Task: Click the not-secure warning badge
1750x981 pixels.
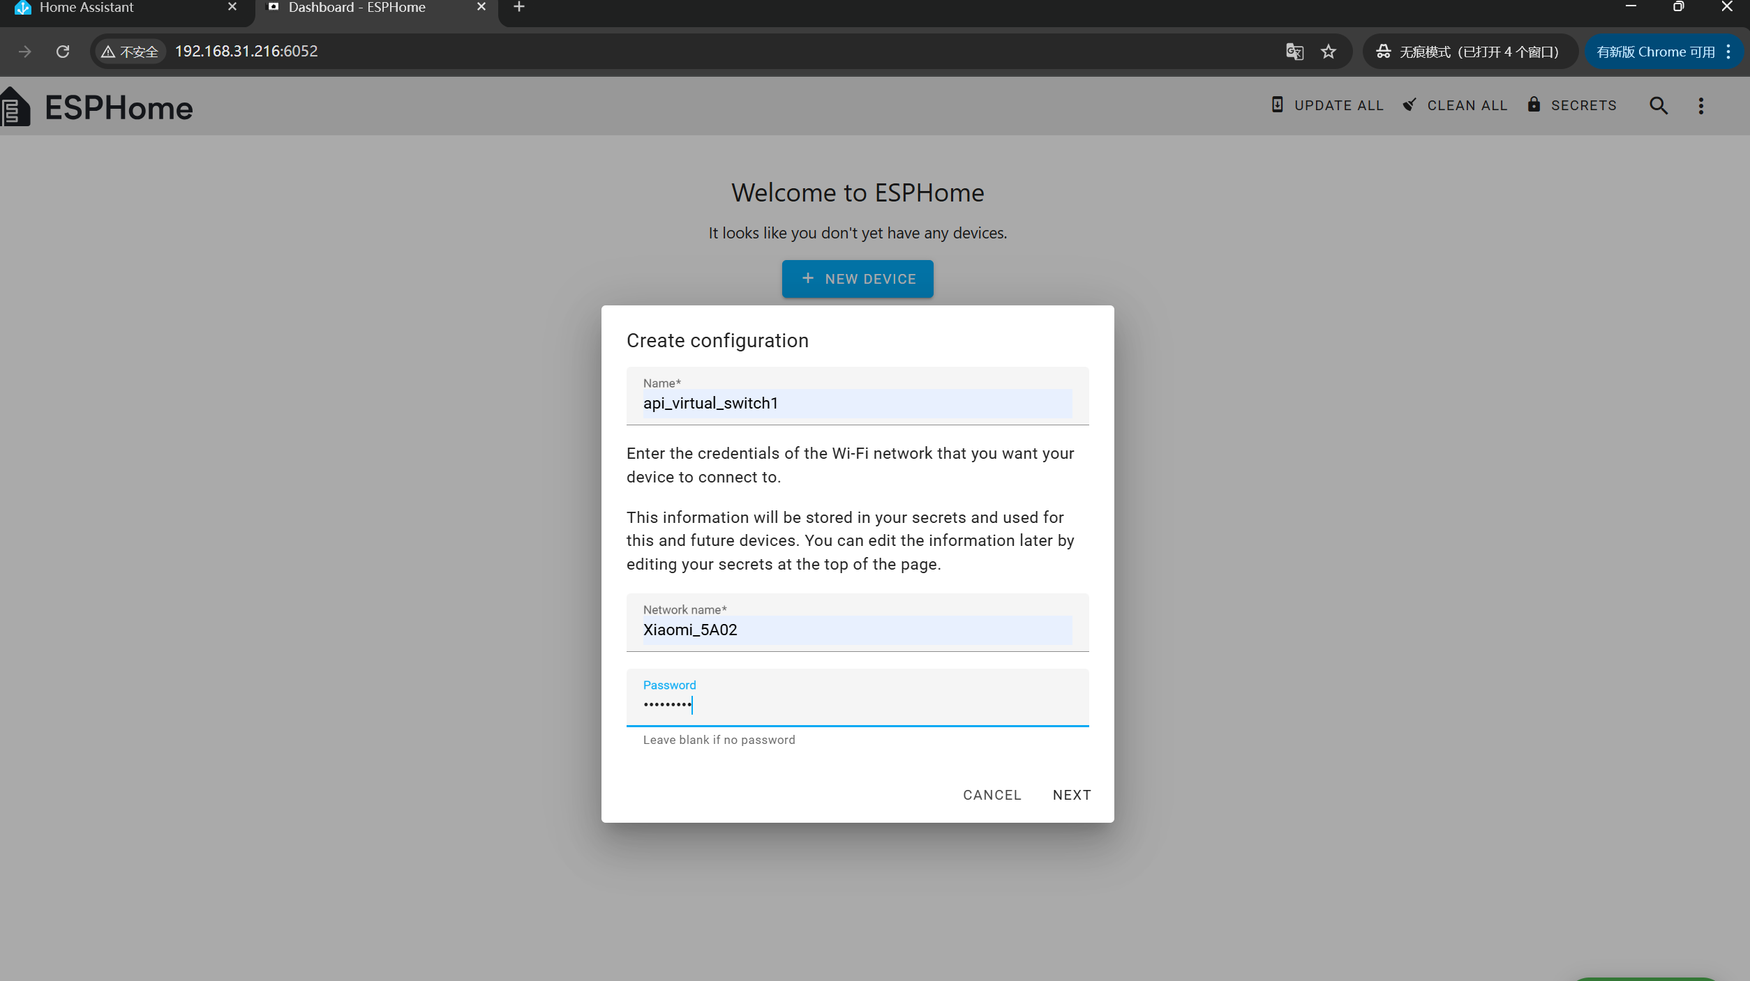Action: (x=130, y=52)
